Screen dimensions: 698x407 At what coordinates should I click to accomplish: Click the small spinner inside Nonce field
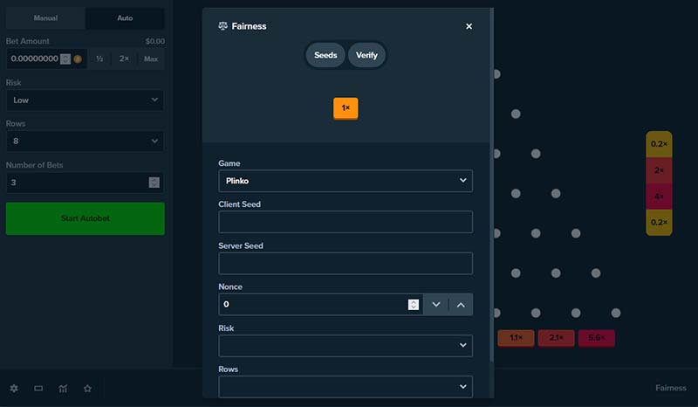[414, 305]
